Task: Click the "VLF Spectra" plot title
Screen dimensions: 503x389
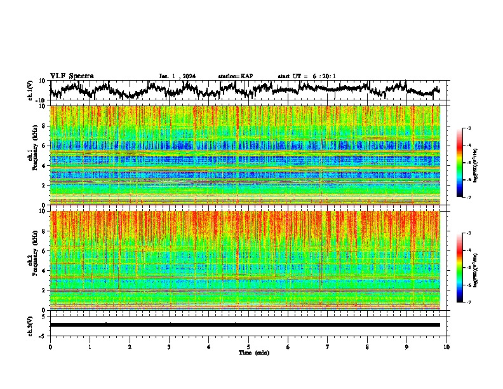Action: (72, 76)
